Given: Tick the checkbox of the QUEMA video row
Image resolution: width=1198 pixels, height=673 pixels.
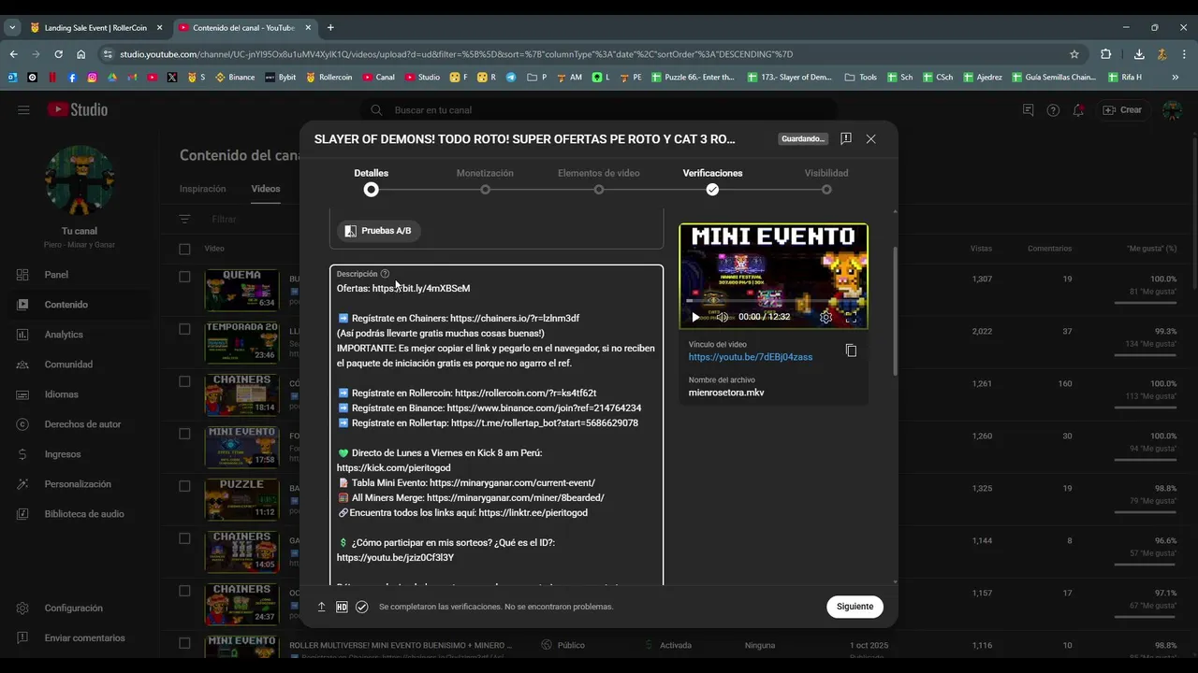Looking at the screenshot, I should [184, 277].
